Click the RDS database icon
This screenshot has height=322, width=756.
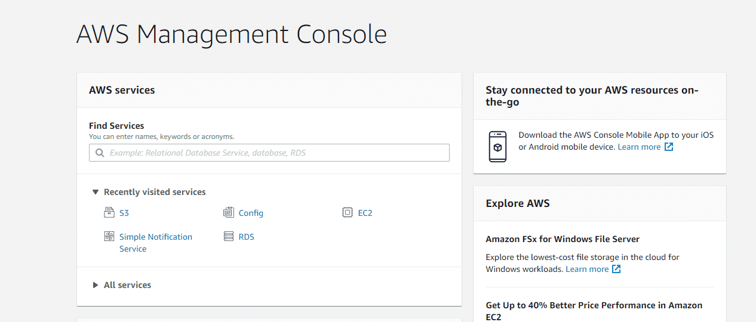pos(228,236)
